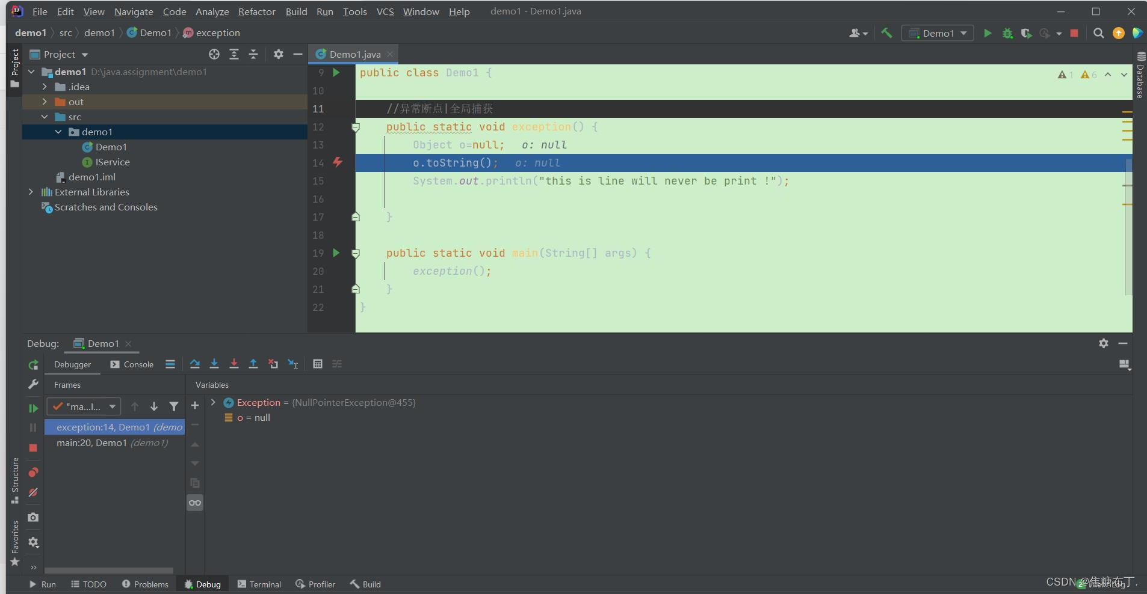Screen dimensions: 1147x594
Task: Add new watch with plus icon
Action: tap(195, 406)
